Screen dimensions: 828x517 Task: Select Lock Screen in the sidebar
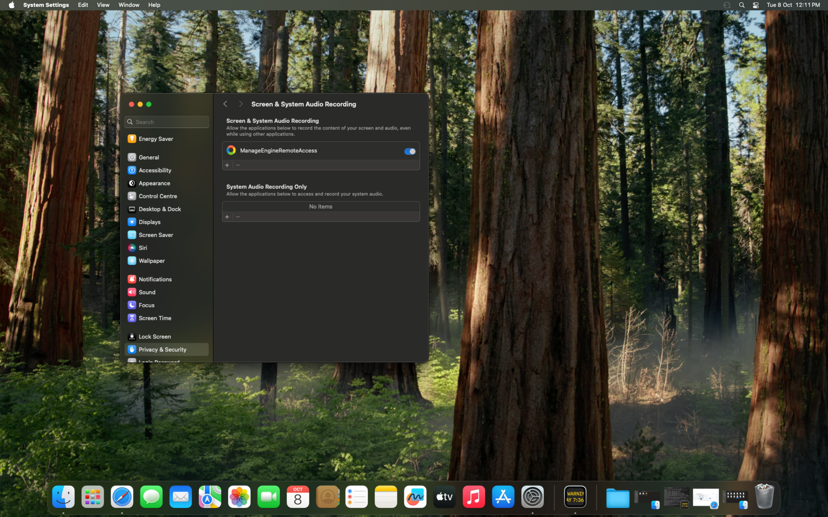(x=154, y=336)
